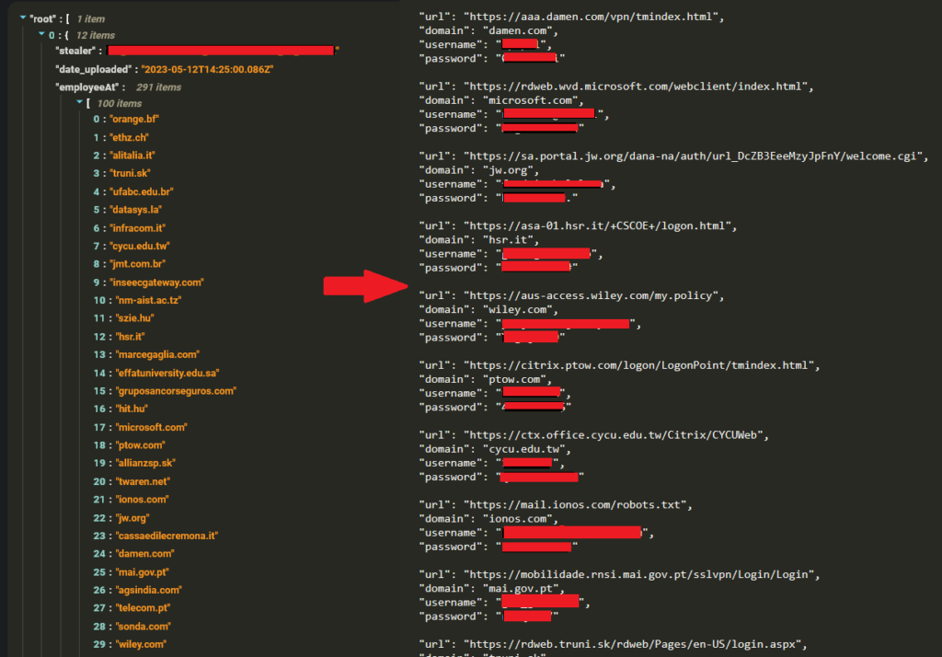Click the ctx.office.cycu.edu.tw Citrix url line
The height and width of the screenshot is (657, 942).
(x=594, y=435)
